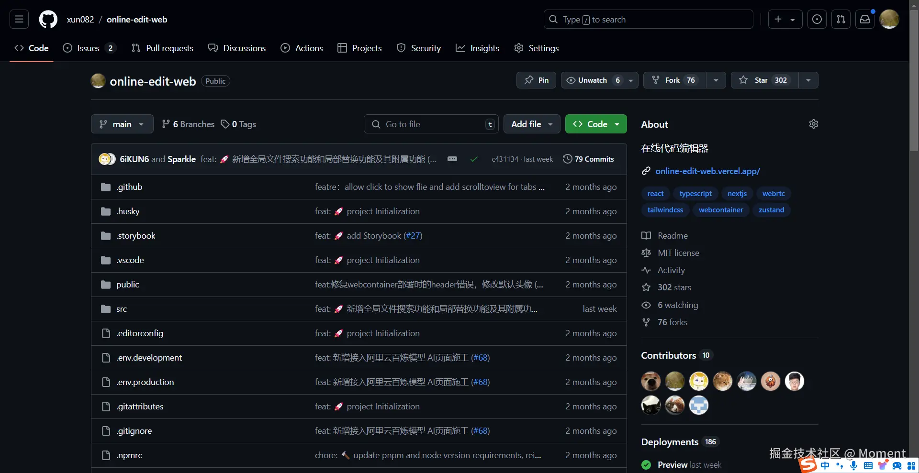919x473 pixels.
Task: Open the Insights tab
Action: [477, 48]
